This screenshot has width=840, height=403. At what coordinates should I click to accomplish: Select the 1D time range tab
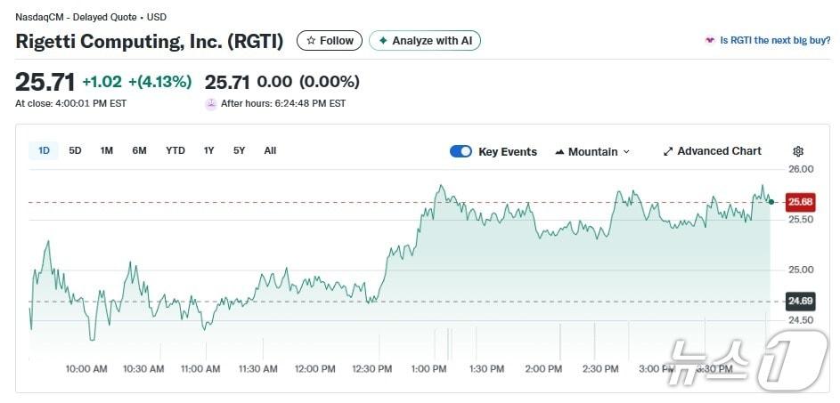tap(44, 150)
